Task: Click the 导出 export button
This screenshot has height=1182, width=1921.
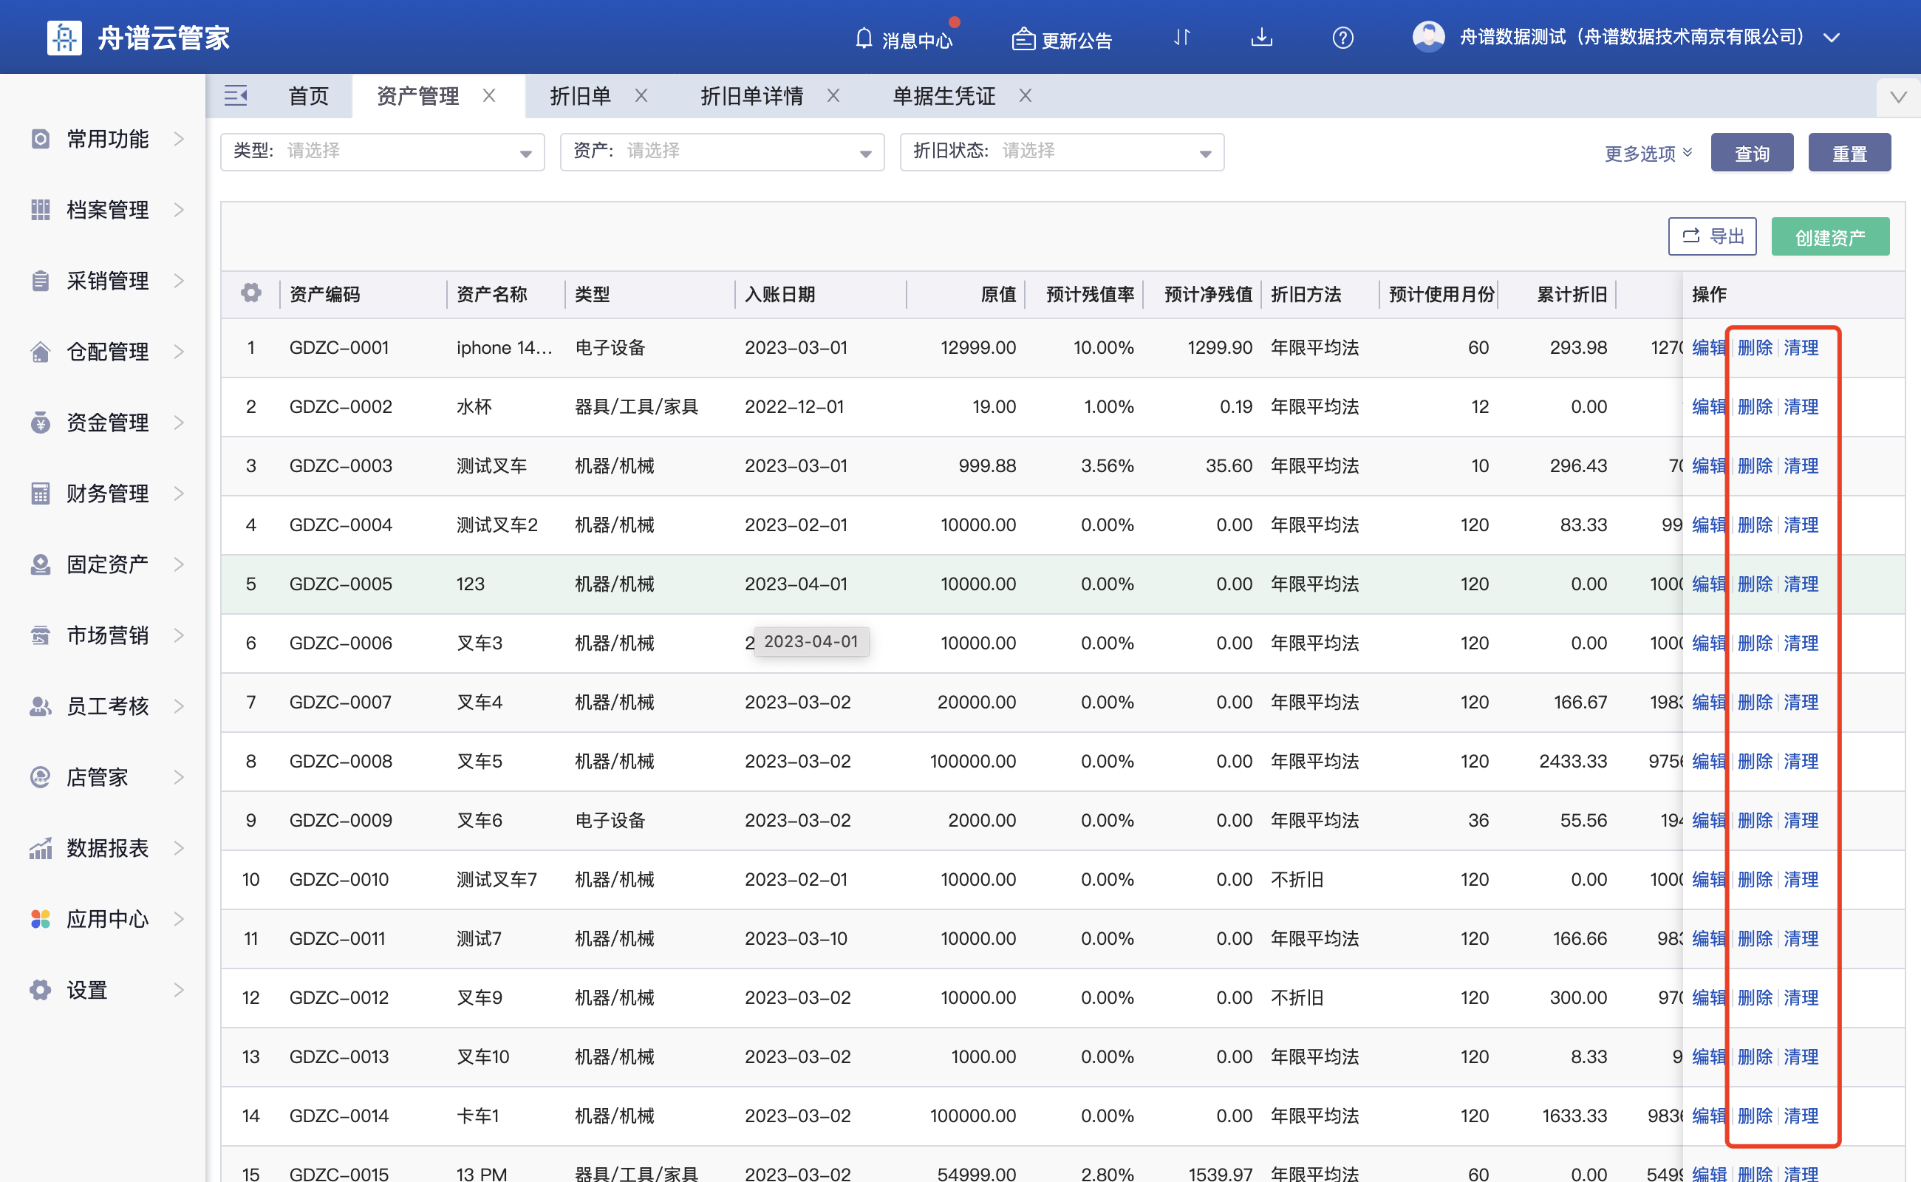Action: pos(1711,237)
